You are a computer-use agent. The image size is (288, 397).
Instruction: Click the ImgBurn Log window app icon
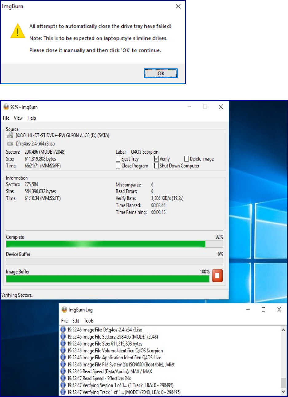click(x=65, y=310)
